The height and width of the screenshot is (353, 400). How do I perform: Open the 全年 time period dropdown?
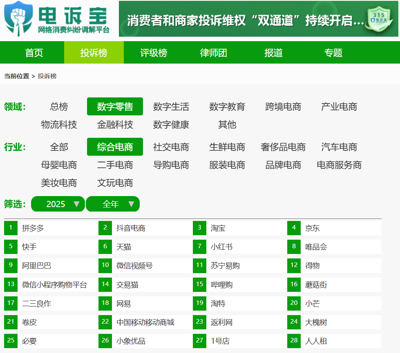pyautogui.click(x=113, y=204)
